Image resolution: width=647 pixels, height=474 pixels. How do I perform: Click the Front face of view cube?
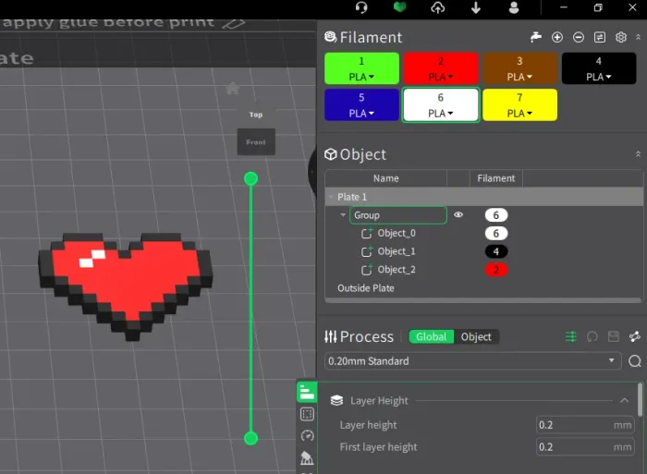tap(256, 142)
